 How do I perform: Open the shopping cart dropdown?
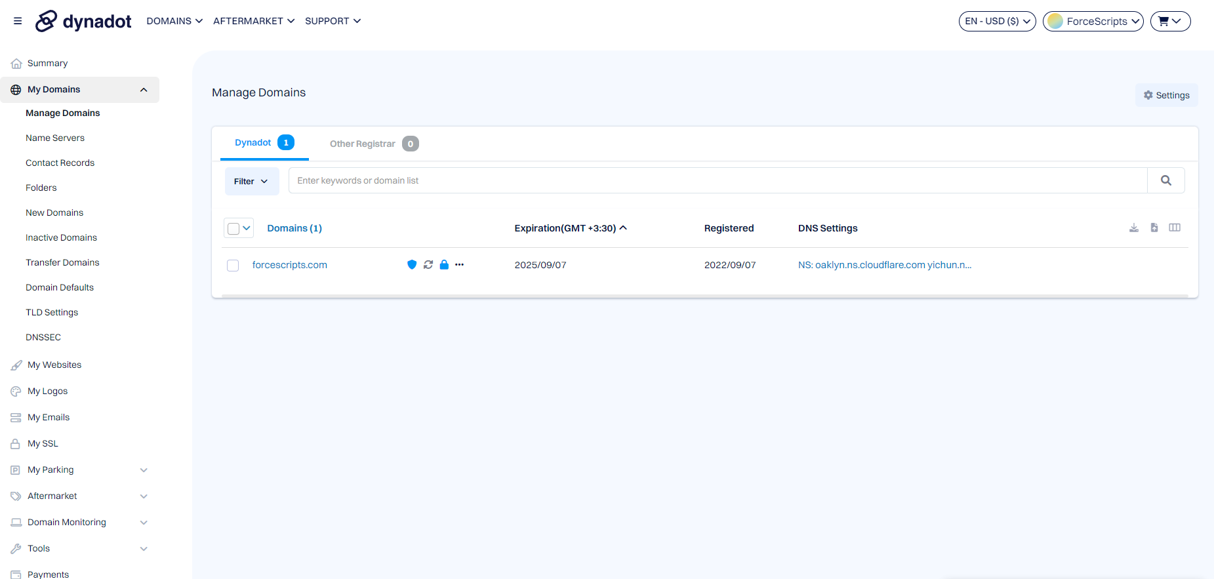tap(1170, 21)
